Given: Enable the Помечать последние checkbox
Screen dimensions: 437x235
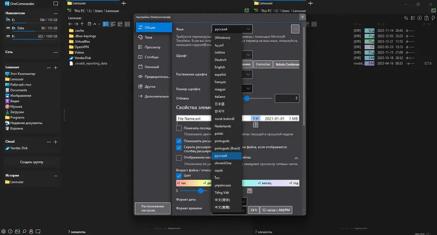Looking at the screenshot, I should (x=179, y=128).
